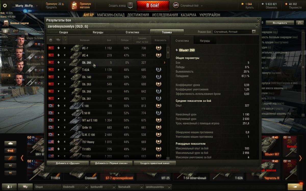Switch to the Статистика tab

[x=132, y=32]
